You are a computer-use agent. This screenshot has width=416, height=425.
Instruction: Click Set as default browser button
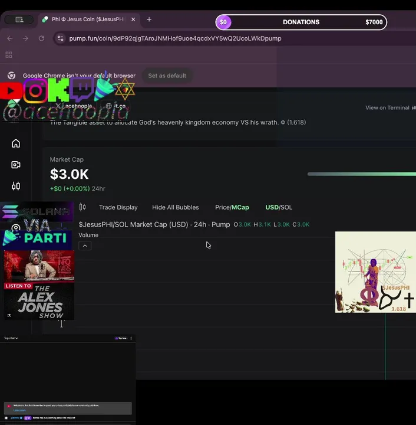pos(167,76)
